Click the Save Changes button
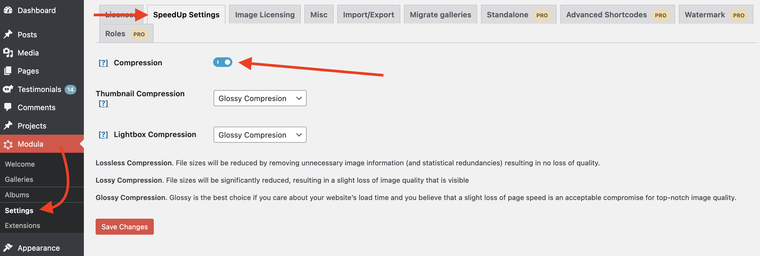The height and width of the screenshot is (256, 760). tap(124, 227)
